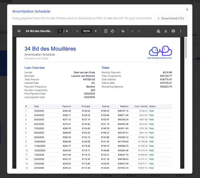Screen dimensions: 200x178
Task: Click the family loan tracker logo
Action: (160, 51)
